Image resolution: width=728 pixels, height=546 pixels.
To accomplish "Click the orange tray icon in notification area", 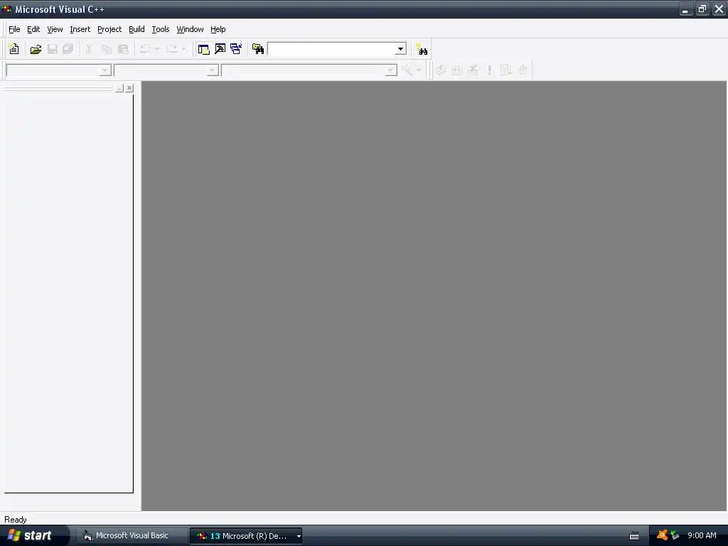I will [x=662, y=535].
